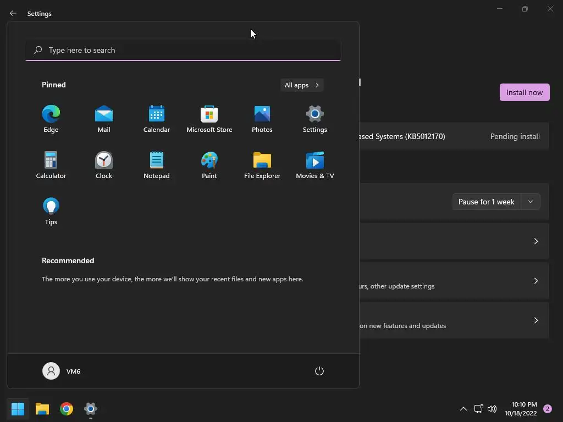This screenshot has height=422, width=563.
Task: Open the network status tray icon
Action: [479, 409]
